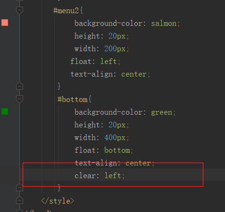Click the salmon color swatch in gutter
Screen dimensions: 225x212
[x=5, y=23]
